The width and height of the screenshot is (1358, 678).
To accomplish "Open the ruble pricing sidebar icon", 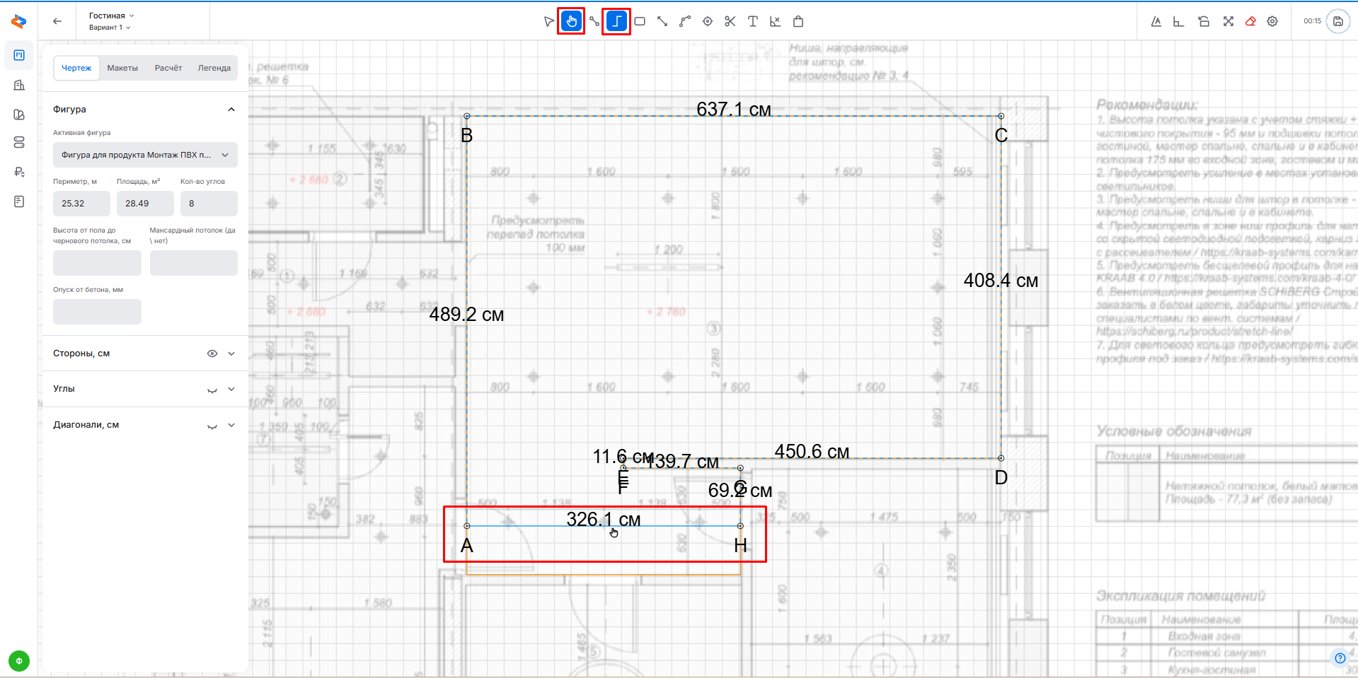I will coord(19,172).
